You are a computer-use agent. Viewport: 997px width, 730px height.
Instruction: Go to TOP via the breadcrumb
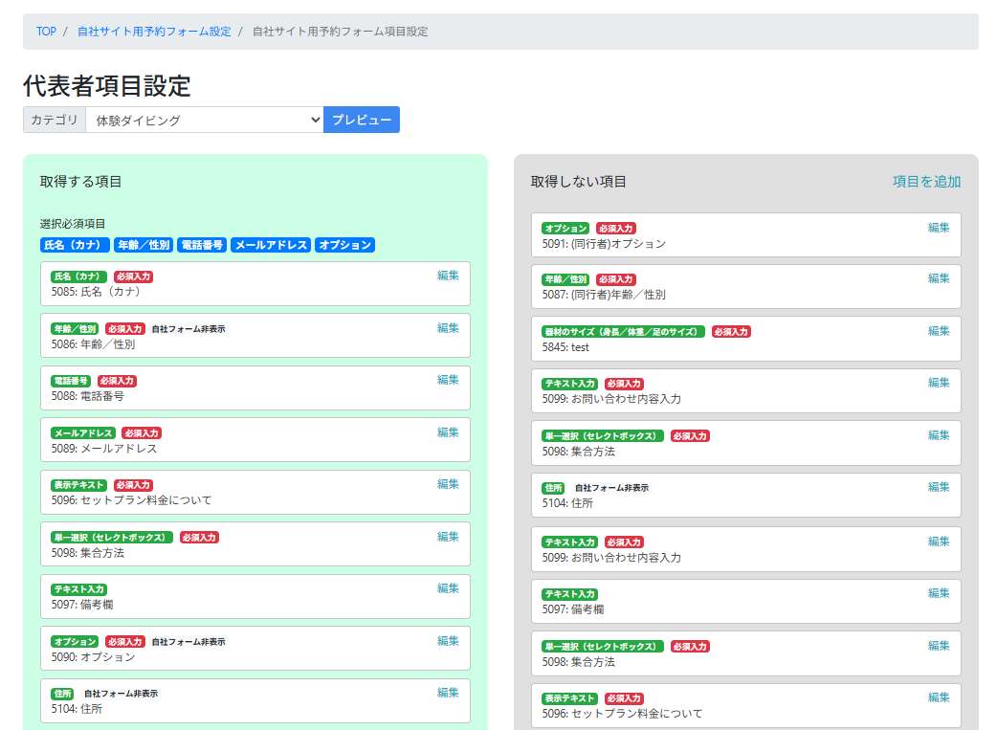(46, 32)
